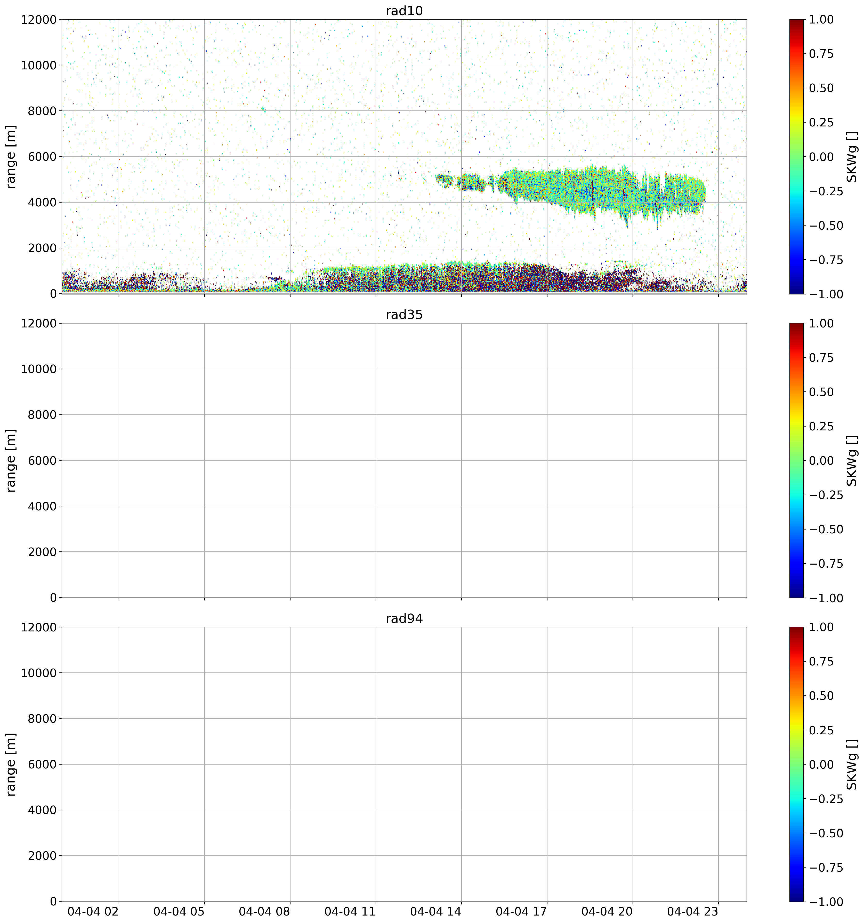Click the 8000 tick on rad10 y-axis
The width and height of the screenshot is (864, 923).
pyautogui.click(x=42, y=111)
